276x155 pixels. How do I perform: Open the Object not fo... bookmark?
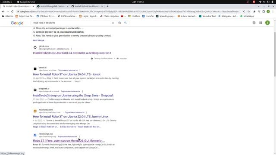point(25,16)
